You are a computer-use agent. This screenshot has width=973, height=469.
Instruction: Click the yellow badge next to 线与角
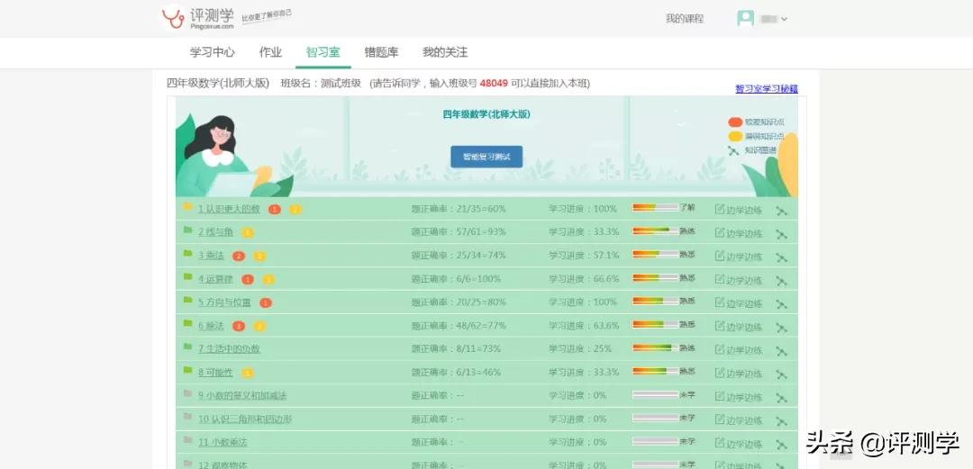pyautogui.click(x=248, y=232)
